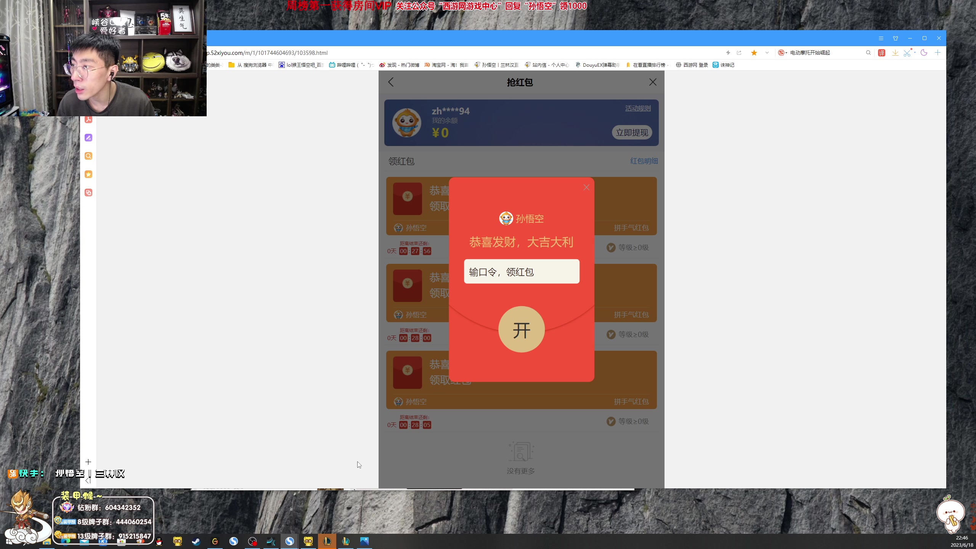Open the highlighted League of Legends taskbar icon
This screenshot has width=976, height=549.
327,541
